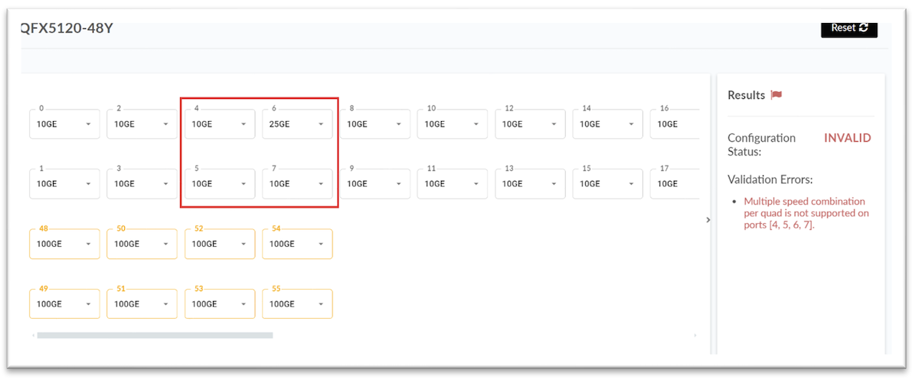Collapse the Results panel with chevron arrow
The height and width of the screenshot is (384, 919).
tap(708, 220)
